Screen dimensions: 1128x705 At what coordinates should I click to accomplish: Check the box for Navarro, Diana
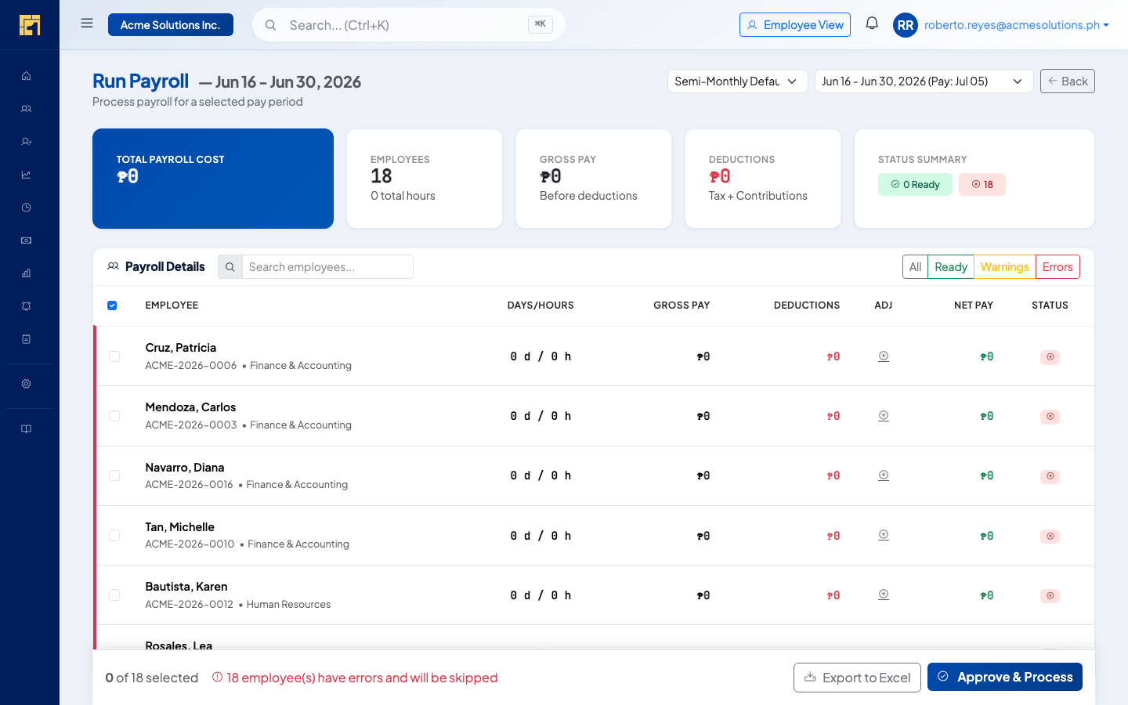coord(114,475)
